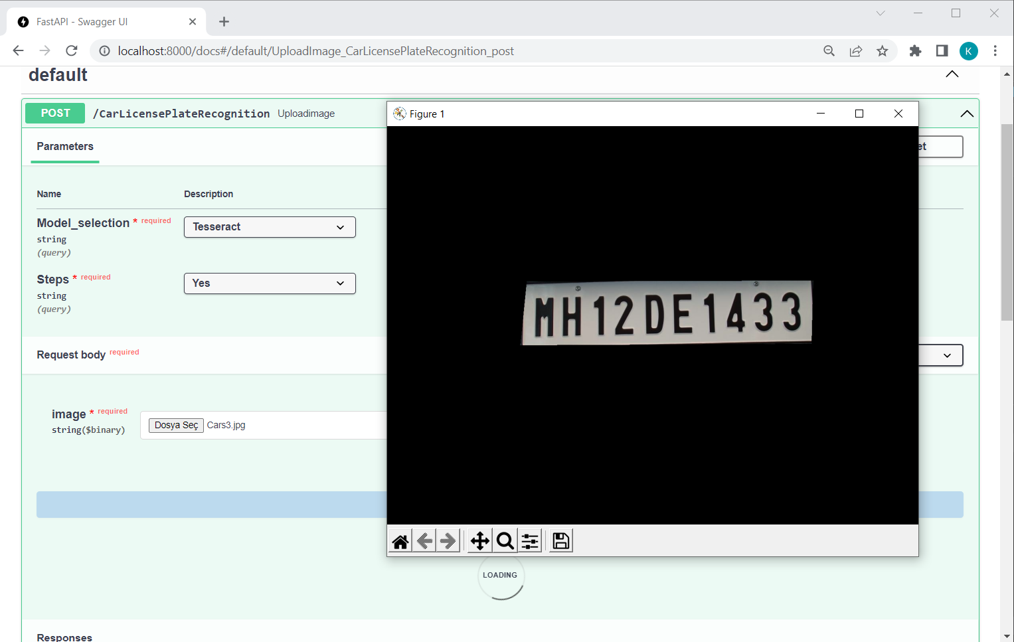This screenshot has height=642, width=1014.
Task: Save the license plate figure to disk
Action: click(x=560, y=540)
